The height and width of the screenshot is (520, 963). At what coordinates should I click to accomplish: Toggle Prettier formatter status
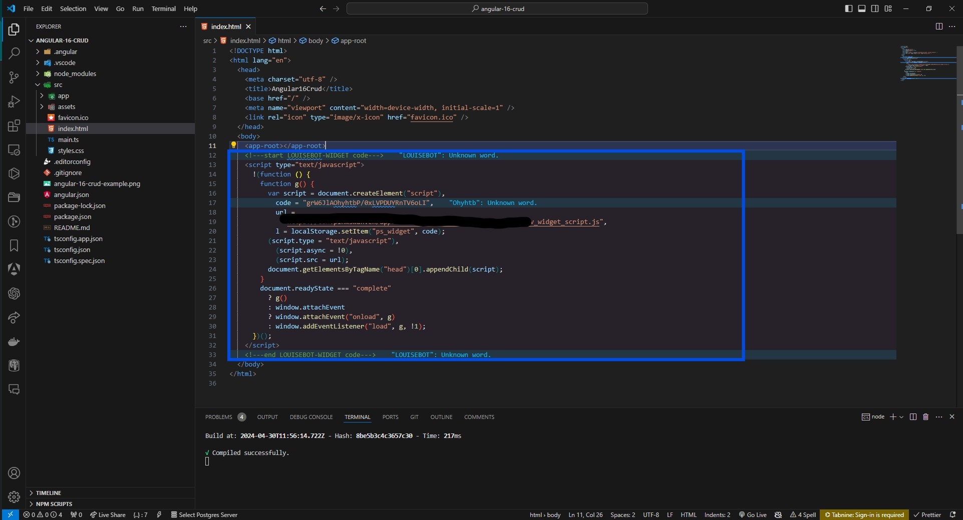tap(927, 514)
